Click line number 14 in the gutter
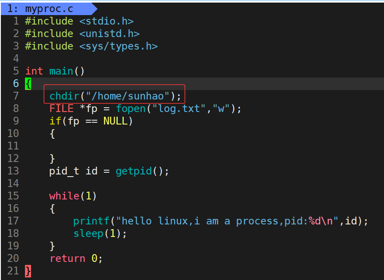This screenshot has height=280, width=384. click(x=13, y=184)
